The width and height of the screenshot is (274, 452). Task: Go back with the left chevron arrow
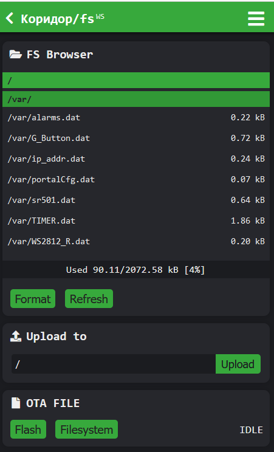click(10, 18)
